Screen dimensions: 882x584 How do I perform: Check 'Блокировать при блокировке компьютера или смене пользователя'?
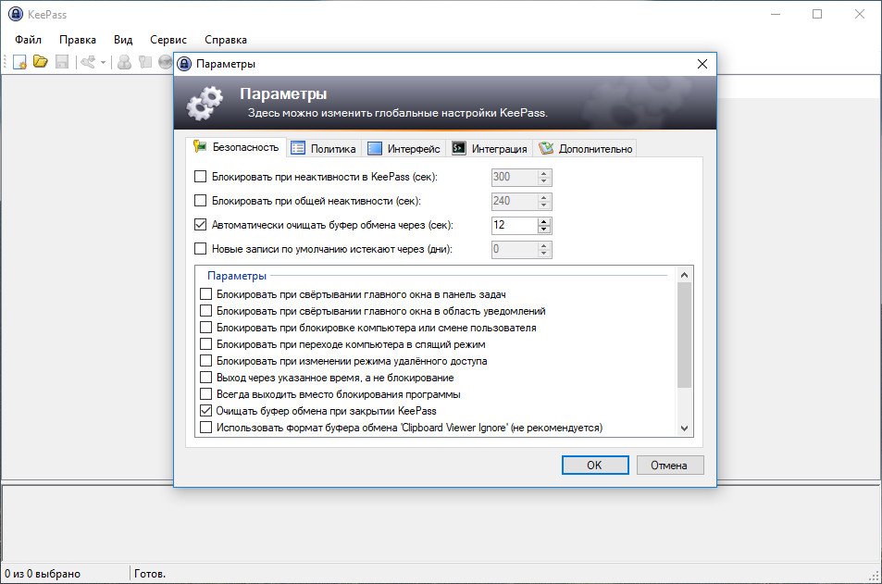pos(205,328)
